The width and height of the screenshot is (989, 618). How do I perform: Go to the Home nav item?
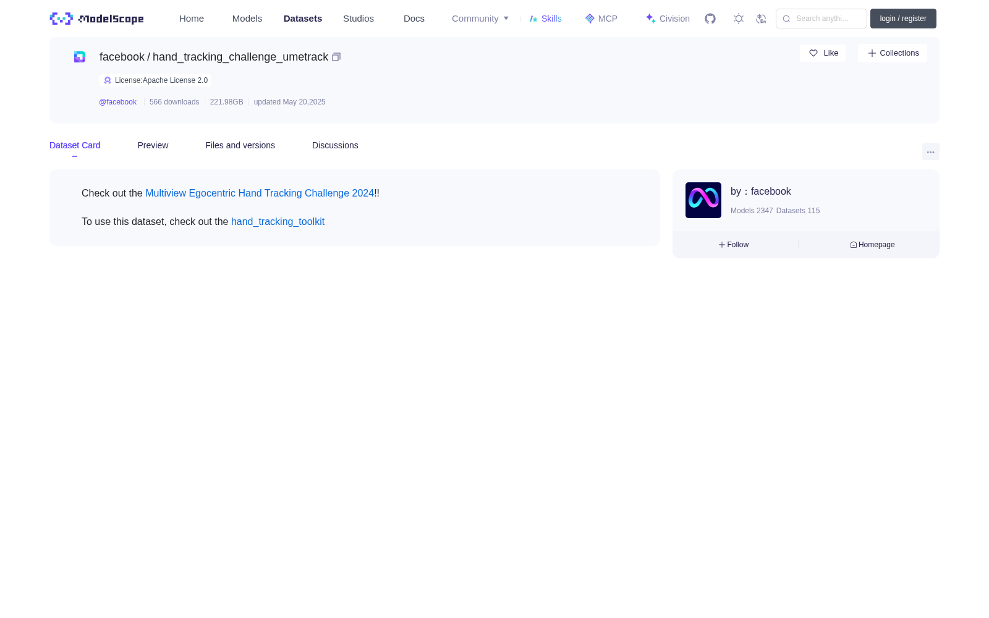[192, 19]
